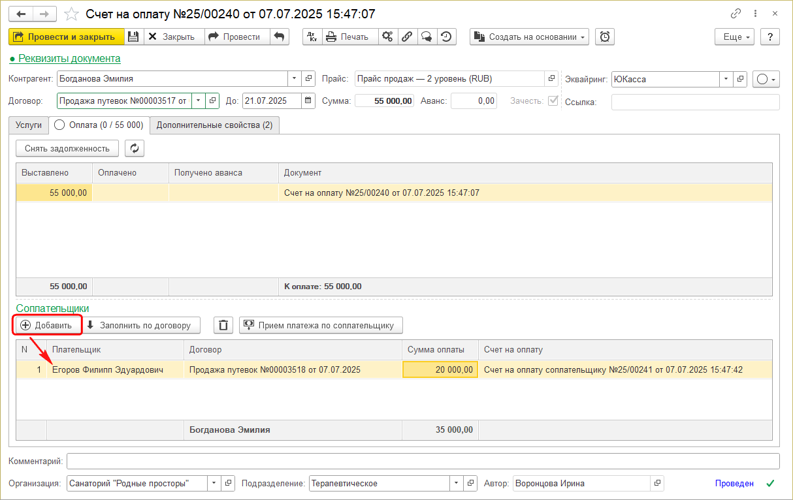Viewport: 793px width, 500px height.
Task: Open the calendar picker for До date
Action: pos(308,101)
